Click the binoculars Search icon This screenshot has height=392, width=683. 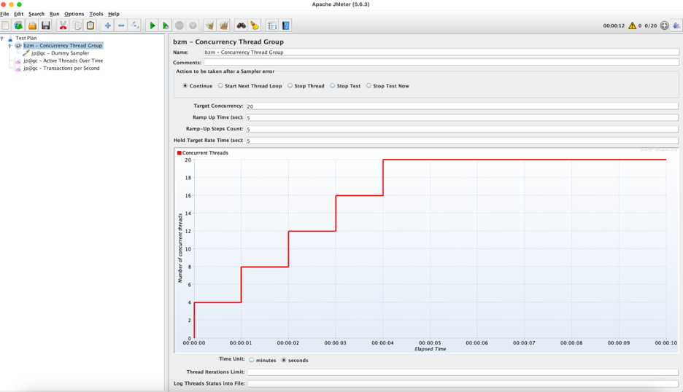click(241, 26)
